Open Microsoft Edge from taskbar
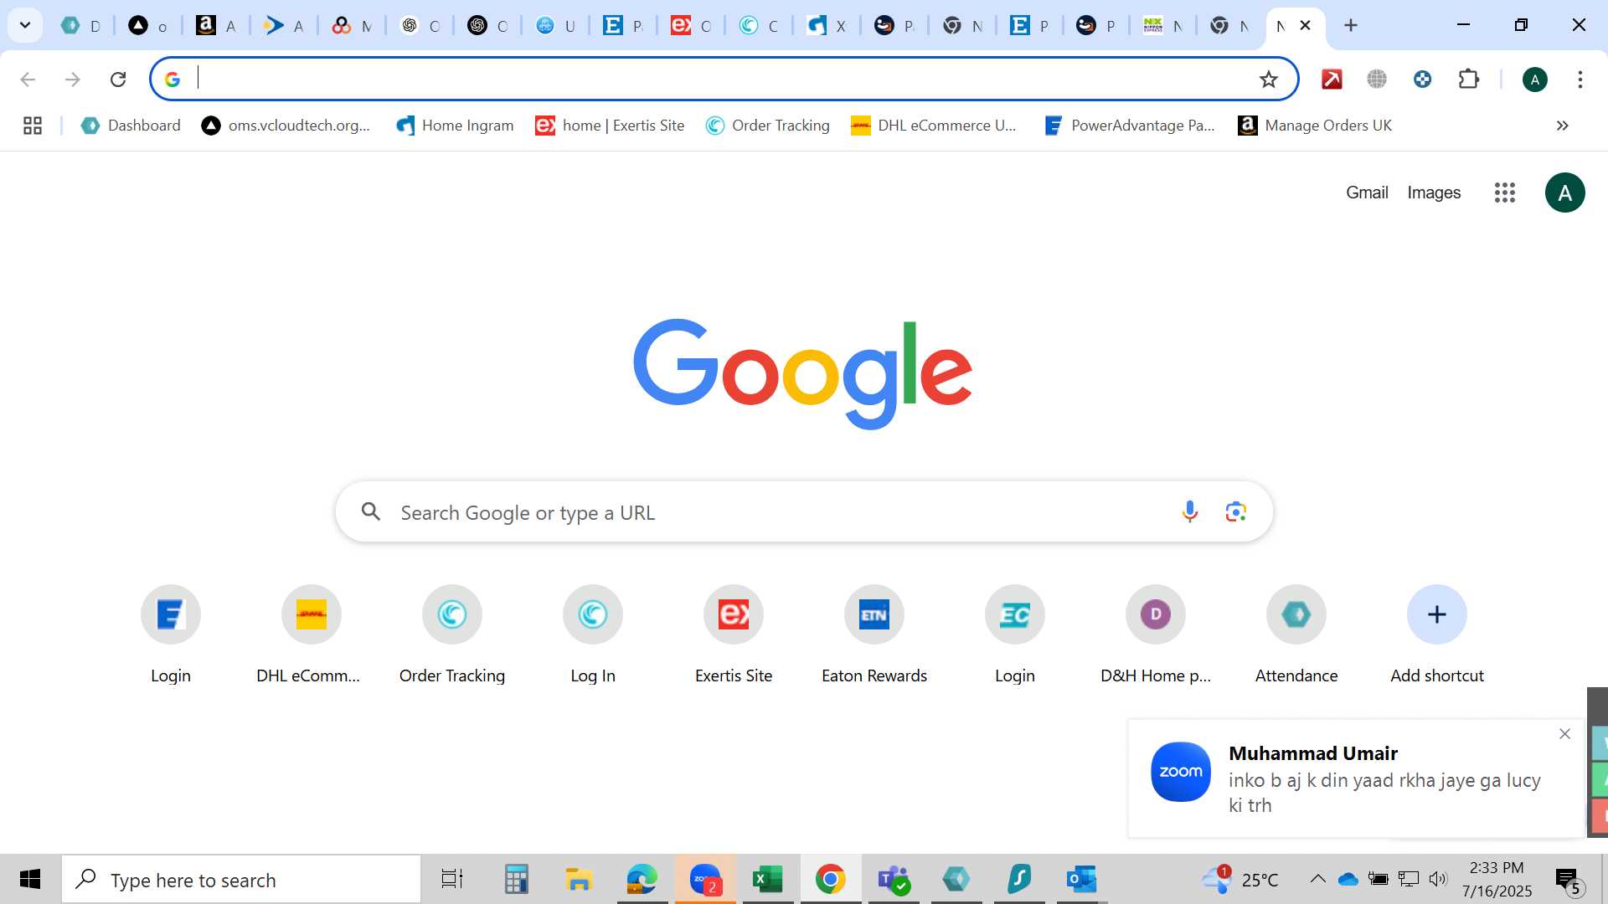Screen dimensions: 1608x904 pyautogui.click(x=642, y=879)
